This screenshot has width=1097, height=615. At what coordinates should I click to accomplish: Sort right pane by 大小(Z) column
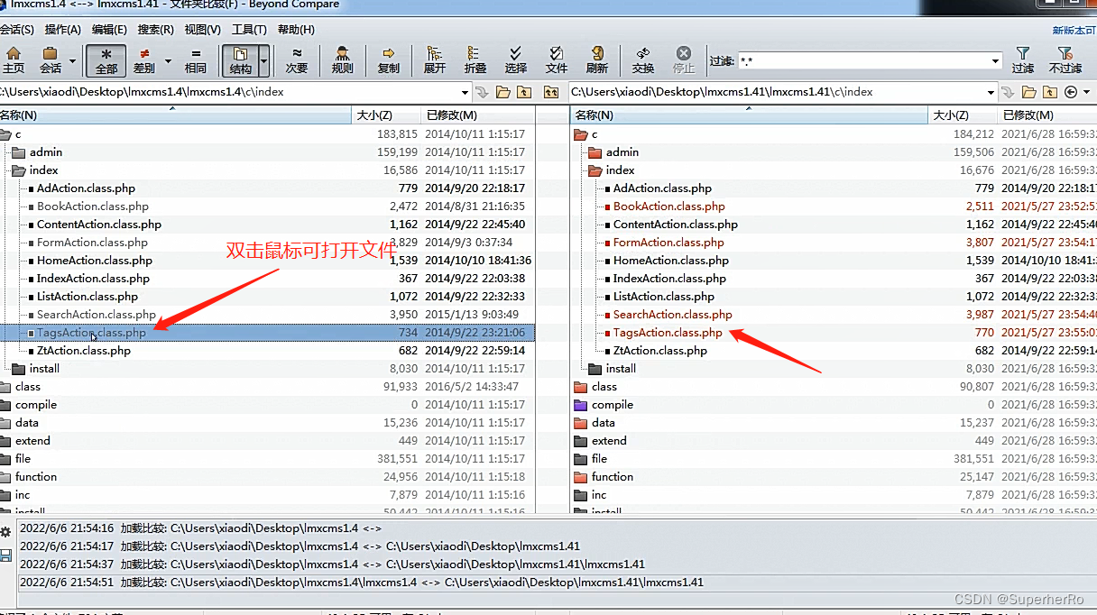(963, 115)
